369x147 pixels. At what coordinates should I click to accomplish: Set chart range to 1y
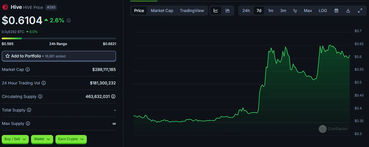(295, 11)
